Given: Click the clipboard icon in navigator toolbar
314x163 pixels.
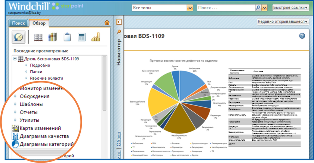Looking at the screenshot, I should [x=67, y=37].
